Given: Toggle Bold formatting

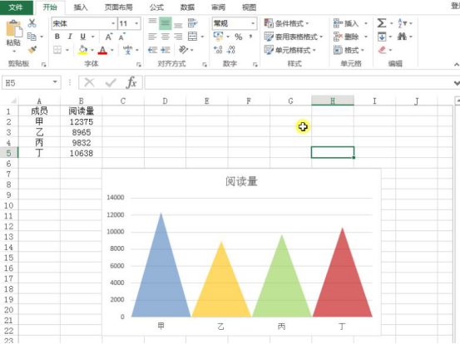Looking at the screenshot, I should tap(57, 37).
